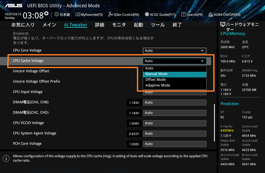Image resolution: width=265 pixels, height=173 pixels.
Task: Click the AI OC Guide chip icon
Action: coord(147,15)
